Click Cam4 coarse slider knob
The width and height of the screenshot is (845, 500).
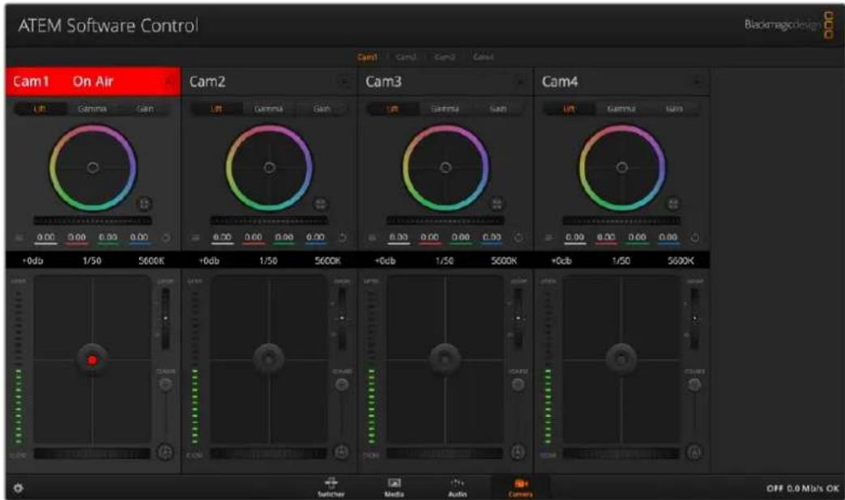(694, 384)
